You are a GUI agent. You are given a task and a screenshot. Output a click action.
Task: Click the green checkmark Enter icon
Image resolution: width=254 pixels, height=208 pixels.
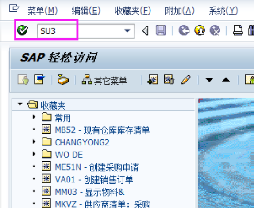pos(23,30)
